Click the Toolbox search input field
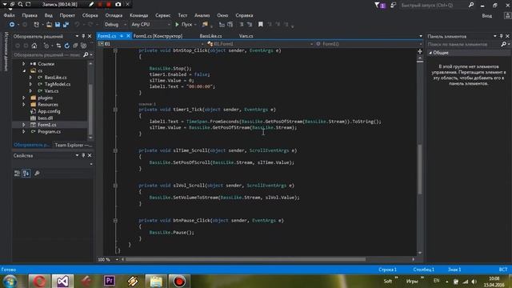 pyautogui.click(x=464, y=44)
